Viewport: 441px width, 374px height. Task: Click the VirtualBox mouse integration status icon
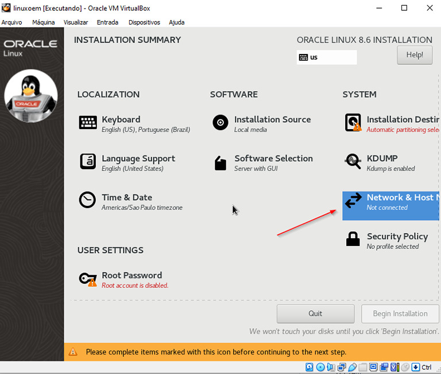pyautogui.click(x=405, y=367)
